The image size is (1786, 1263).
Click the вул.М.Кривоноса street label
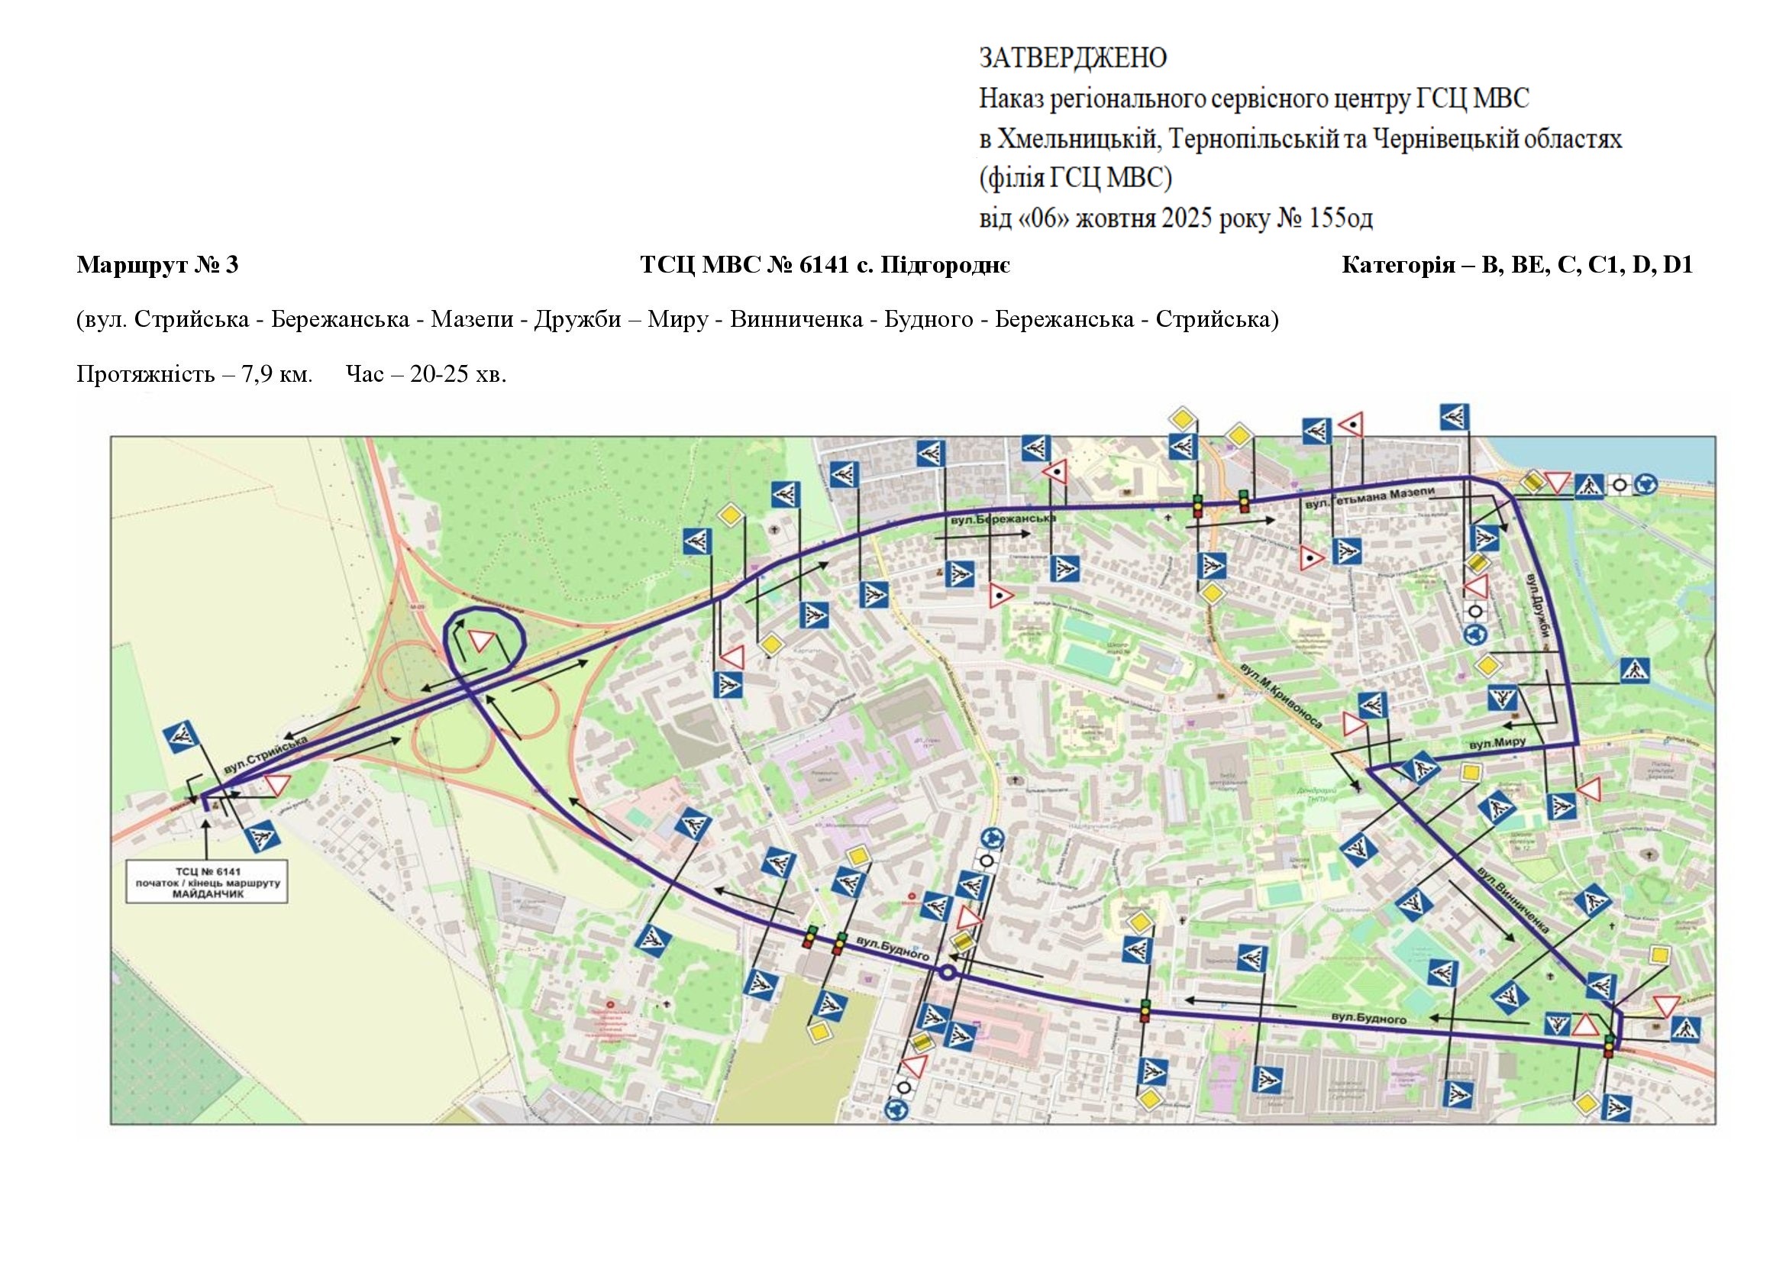click(1281, 696)
